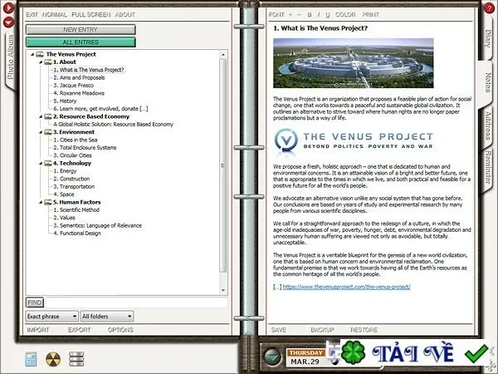The height and width of the screenshot is (374, 498).
Task: Click the FIND button
Action: (35, 303)
